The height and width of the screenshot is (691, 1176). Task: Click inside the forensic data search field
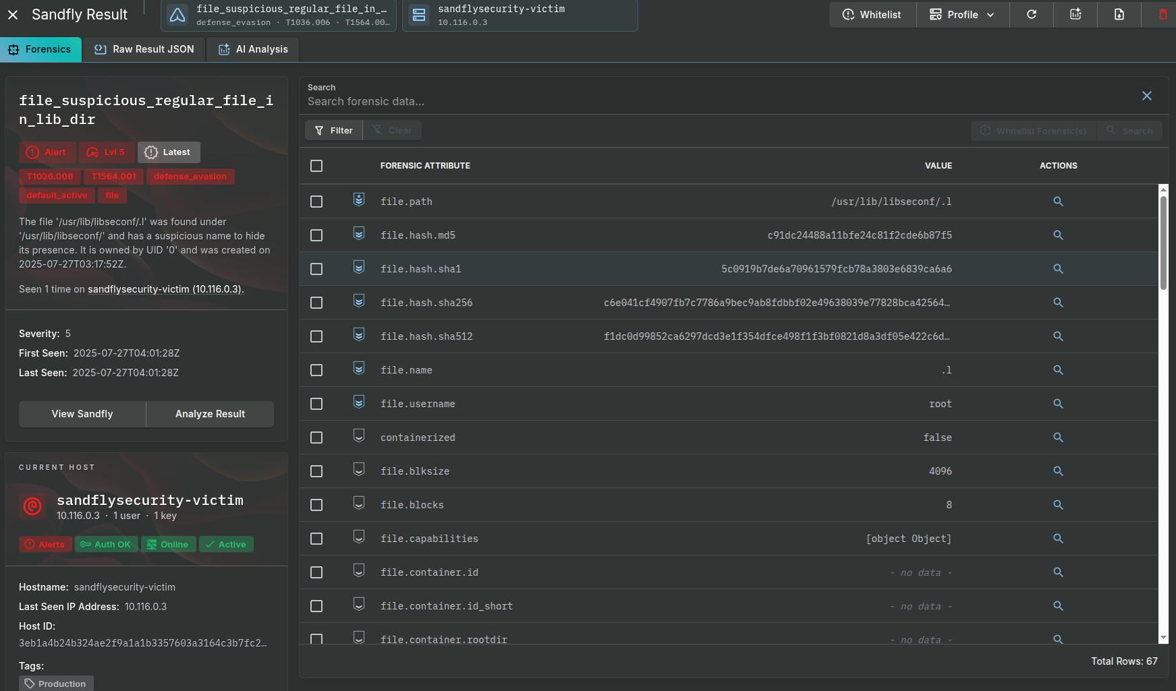675,101
